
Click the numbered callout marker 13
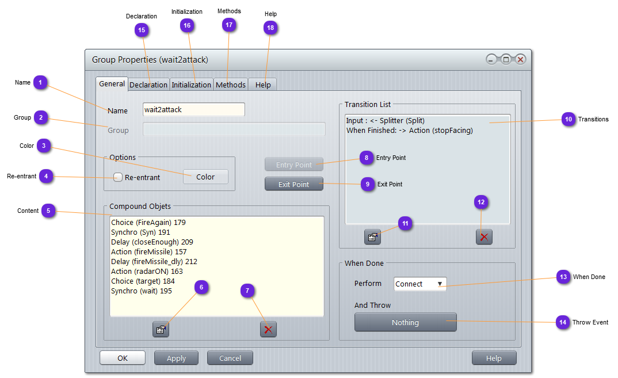[x=563, y=277]
